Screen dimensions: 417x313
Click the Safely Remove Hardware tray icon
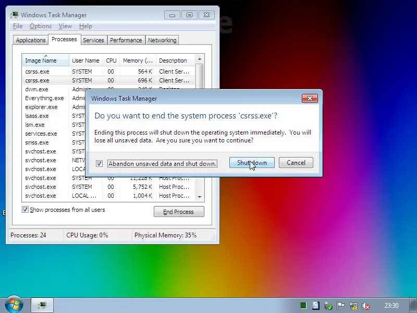(x=328, y=306)
